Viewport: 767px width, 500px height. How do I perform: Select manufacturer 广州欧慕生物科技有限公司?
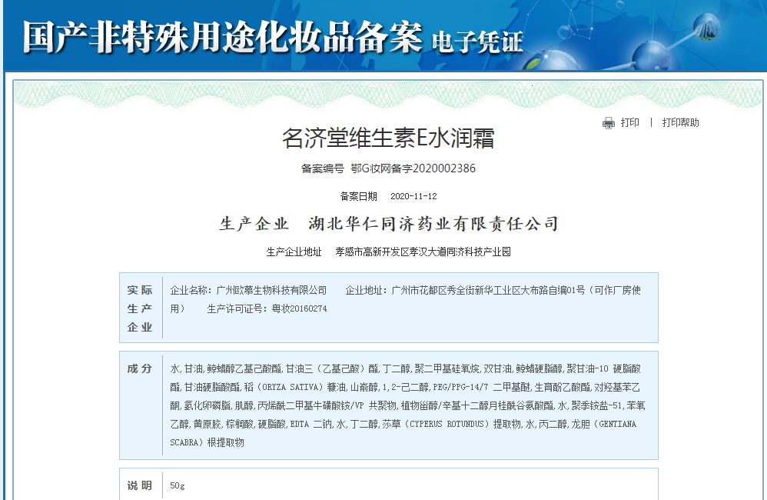(271, 291)
